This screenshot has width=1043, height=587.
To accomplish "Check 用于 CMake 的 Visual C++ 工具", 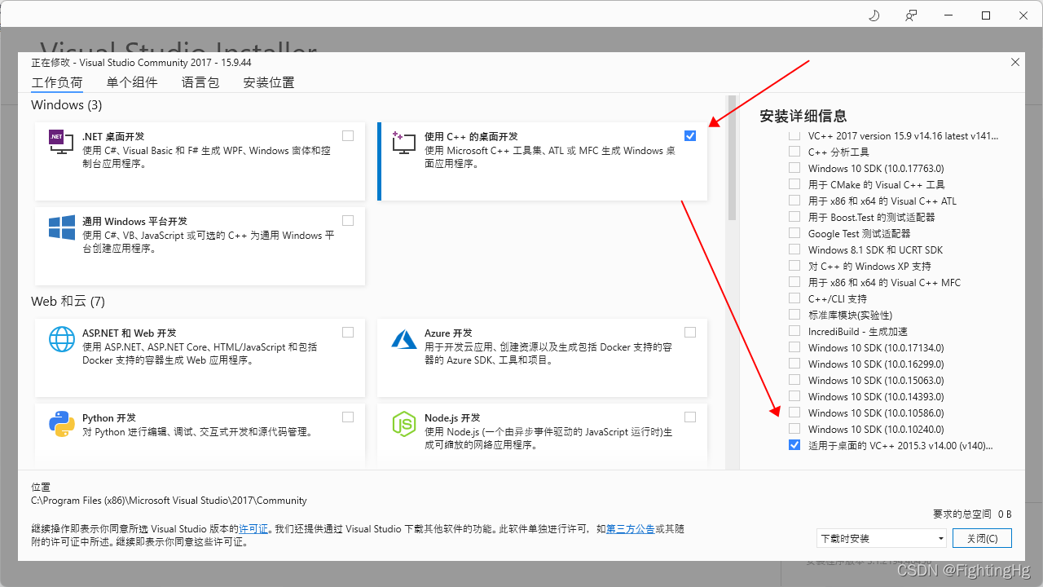I will coord(794,184).
